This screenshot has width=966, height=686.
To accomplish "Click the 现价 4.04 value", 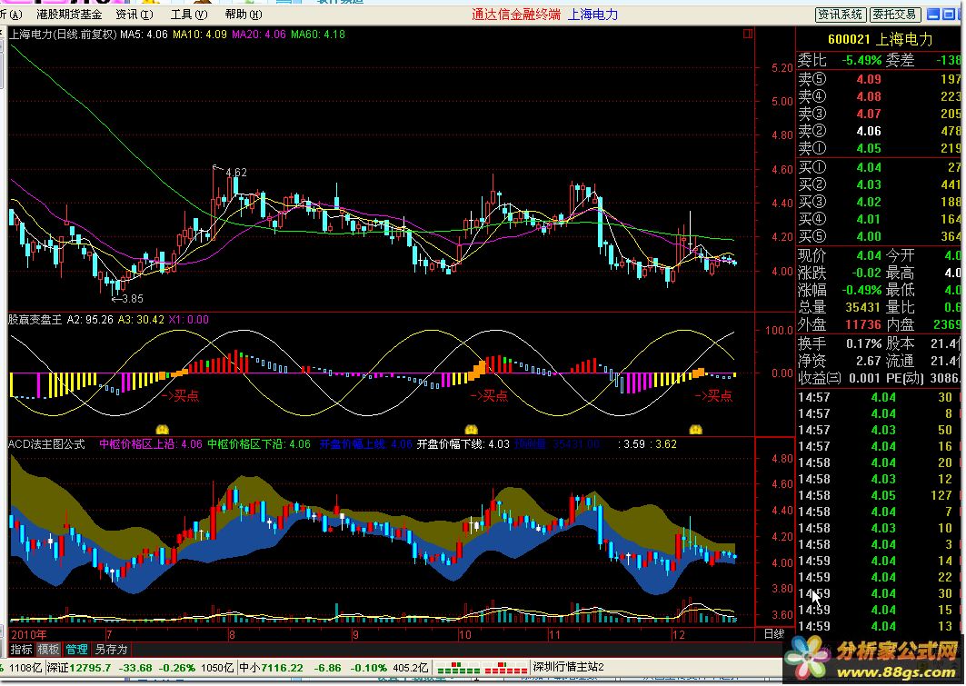I will coord(869,255).
